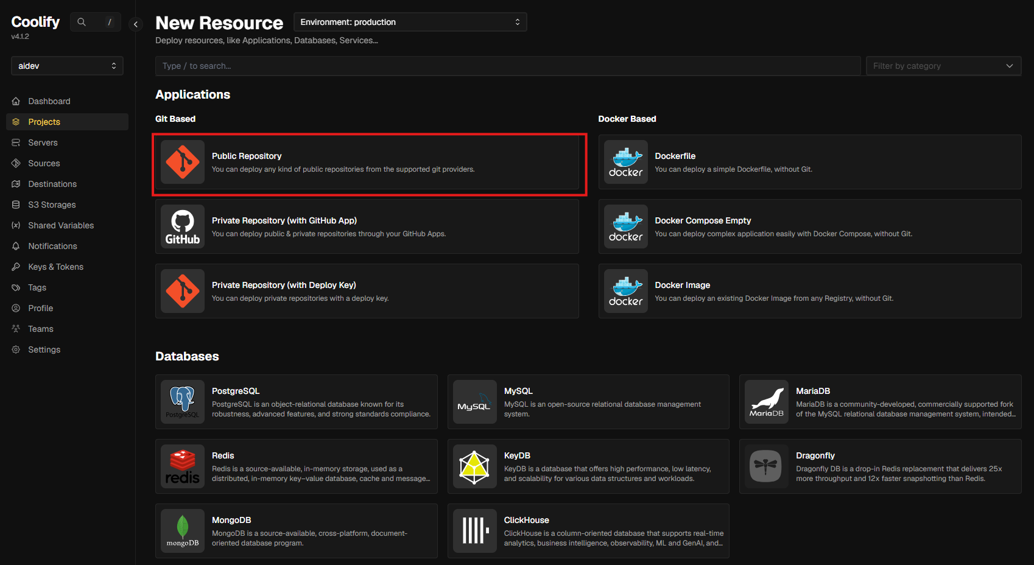Screen dimensions: 1034x565
Task: Choose the PostgreSQL database title
Action: coord(236,391)
